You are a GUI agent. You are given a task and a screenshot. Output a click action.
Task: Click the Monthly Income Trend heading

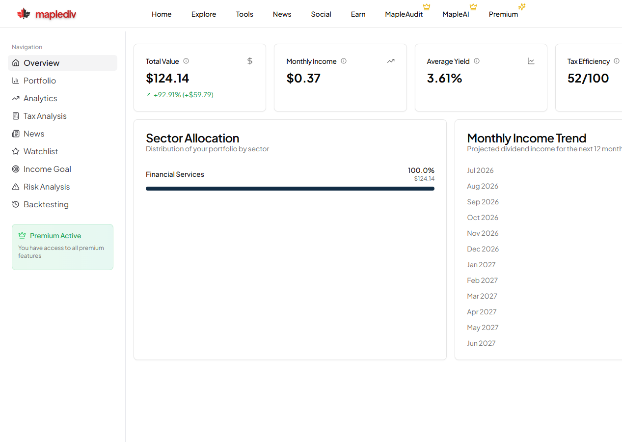[527, 138]
